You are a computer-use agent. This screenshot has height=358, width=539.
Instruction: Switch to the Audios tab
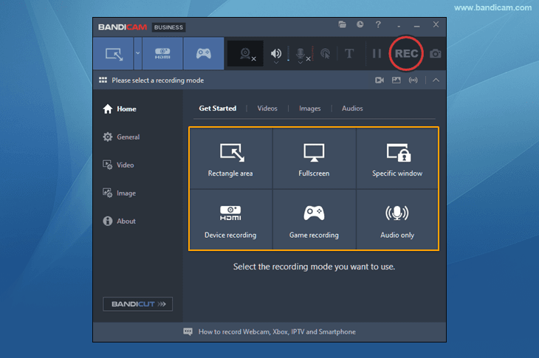click(352, 109)
